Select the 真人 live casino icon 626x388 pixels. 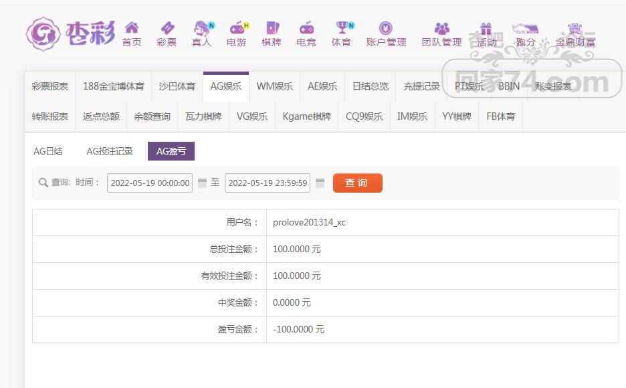(202, 28)
